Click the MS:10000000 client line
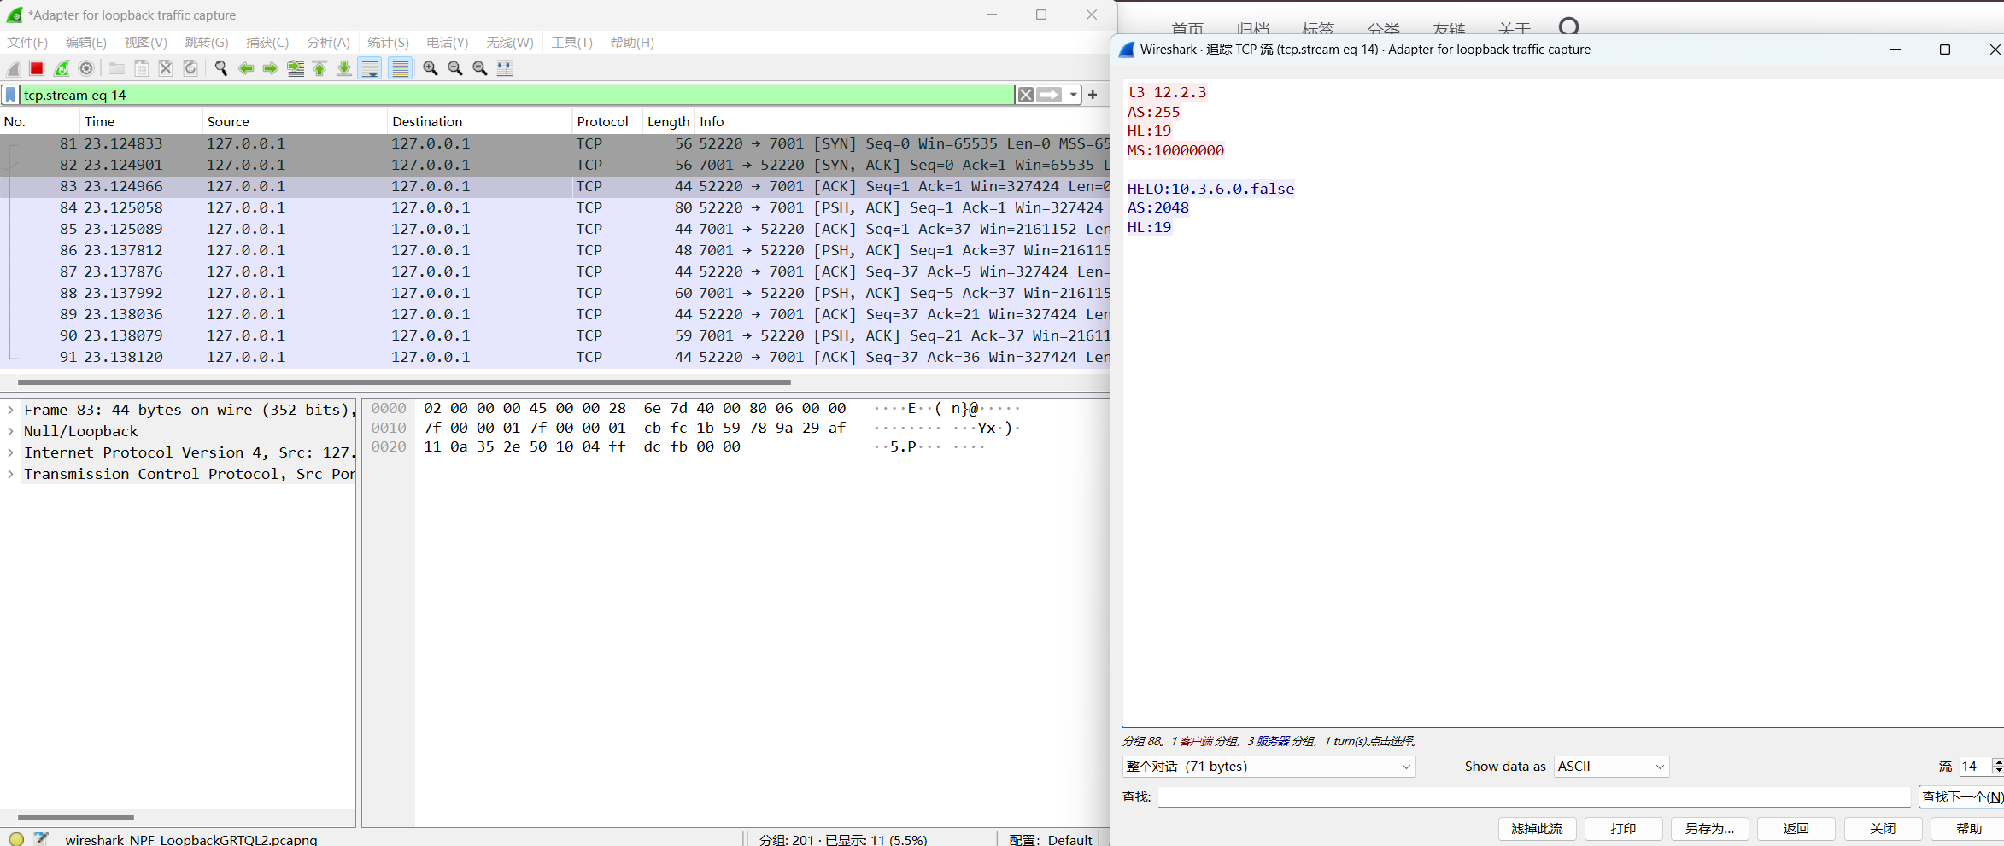This screenshot has width=2004, height=846. click(x=1175, y=150)
